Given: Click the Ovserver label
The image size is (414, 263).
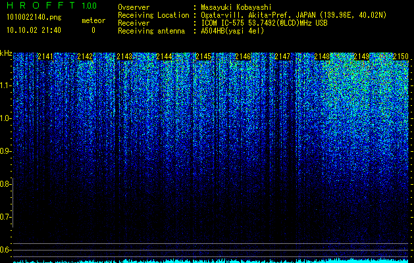Looking at the screenshot, I should pos(134,7).
